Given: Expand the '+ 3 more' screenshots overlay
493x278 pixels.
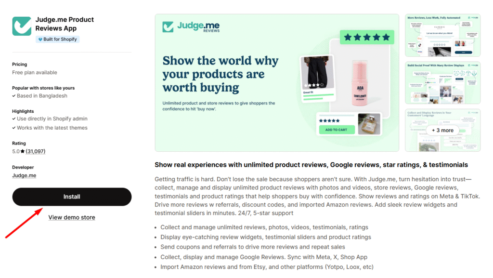Looking at the screenshot, I should [443, 130].
